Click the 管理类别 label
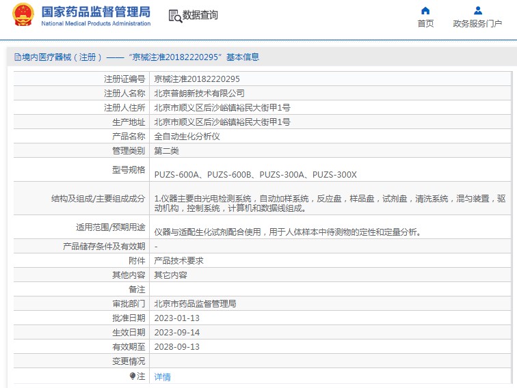Screen dimensions: 517x388 (x=129, y=151)
